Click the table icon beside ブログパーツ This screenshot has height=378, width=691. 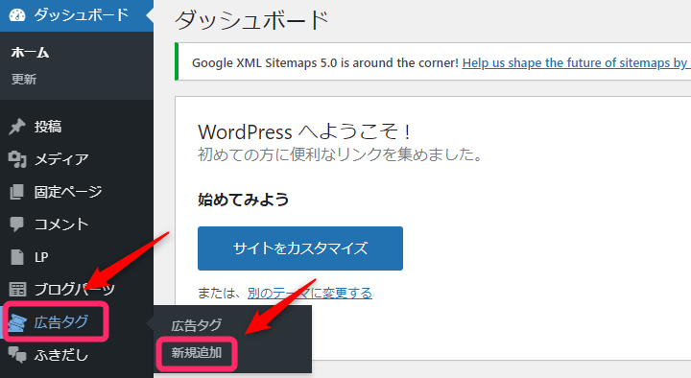pyautogui.click(x=17, y=290)
